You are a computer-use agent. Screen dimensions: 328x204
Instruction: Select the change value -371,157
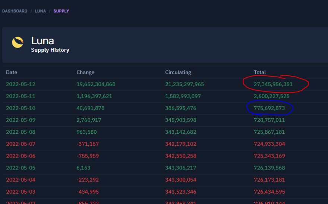coord(88,144)
